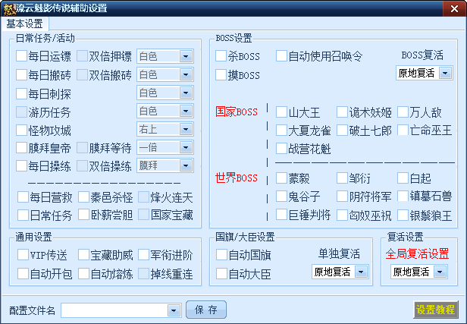Check the 自动使用召唤令 option
The height and width of the screenshot is (324, 467).
[x=282, y=56]
